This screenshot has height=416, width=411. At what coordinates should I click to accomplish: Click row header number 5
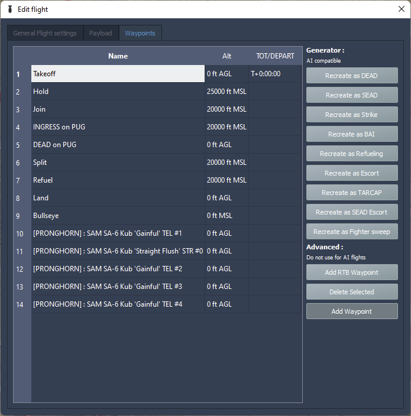22,145
